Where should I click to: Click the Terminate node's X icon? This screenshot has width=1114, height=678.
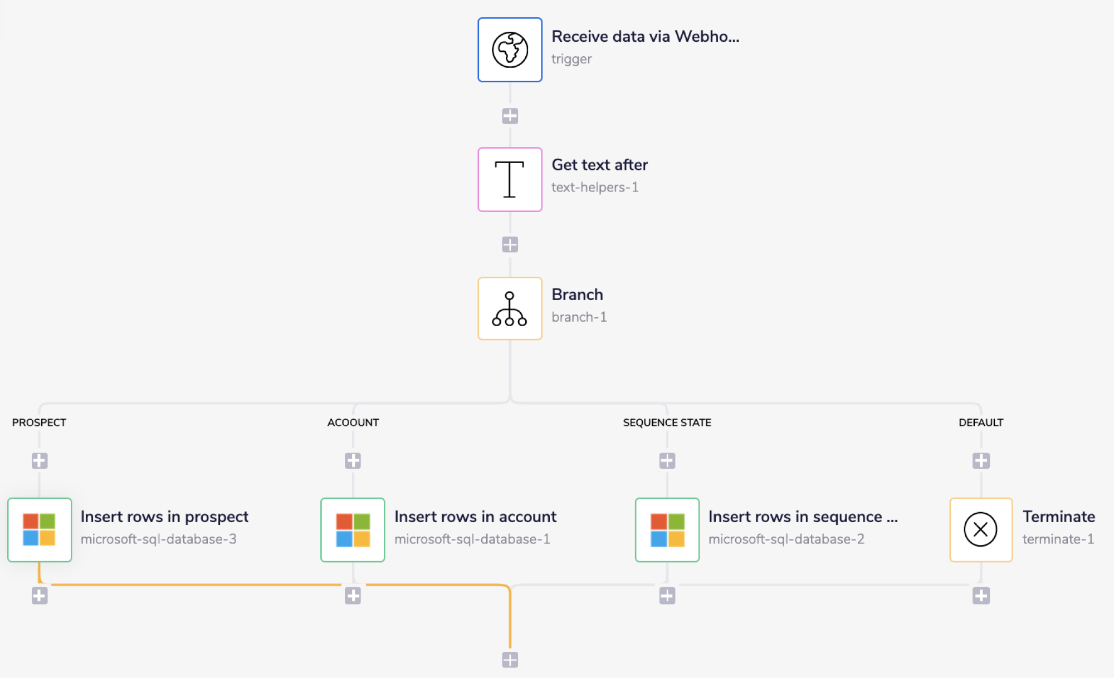coord(981,529)
